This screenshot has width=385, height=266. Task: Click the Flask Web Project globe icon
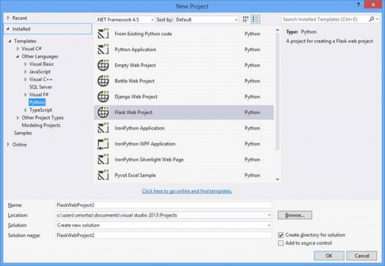click(x=103, y=112)
